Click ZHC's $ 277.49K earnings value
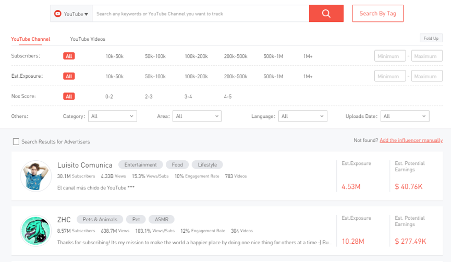 (410, 241)
